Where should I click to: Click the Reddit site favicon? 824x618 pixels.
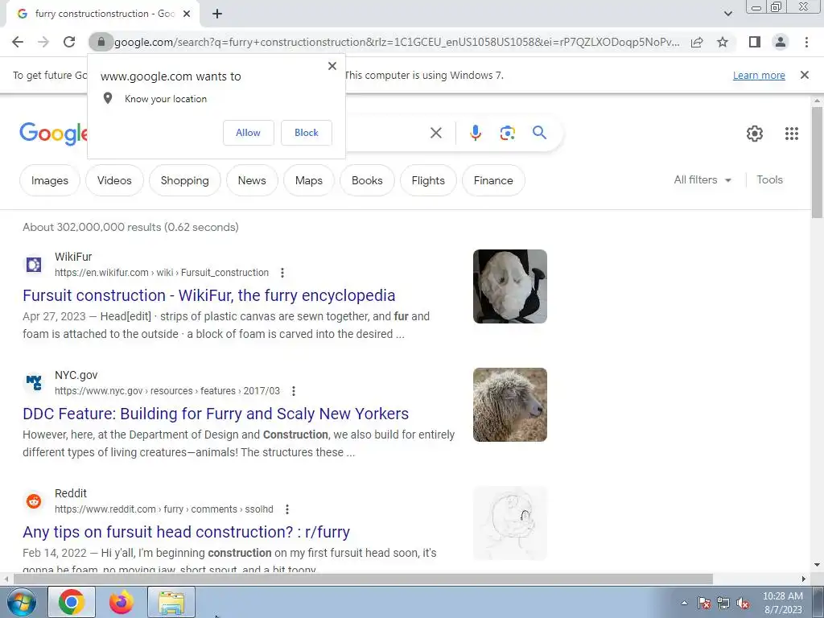pyautogui.click(x=34, y=501)
